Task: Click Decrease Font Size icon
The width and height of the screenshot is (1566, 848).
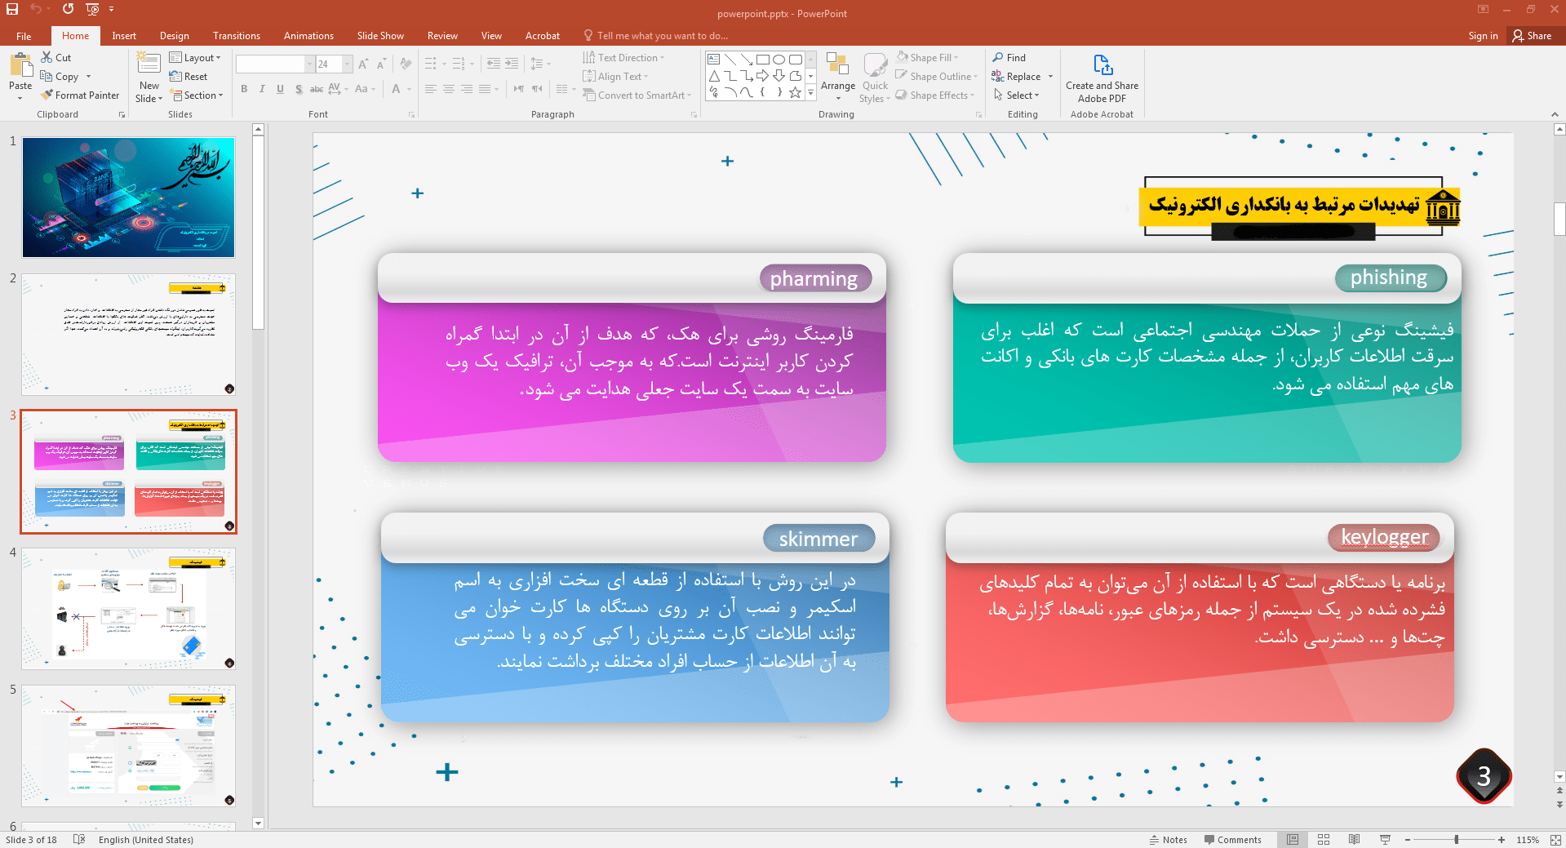Action: pos(382,64)
